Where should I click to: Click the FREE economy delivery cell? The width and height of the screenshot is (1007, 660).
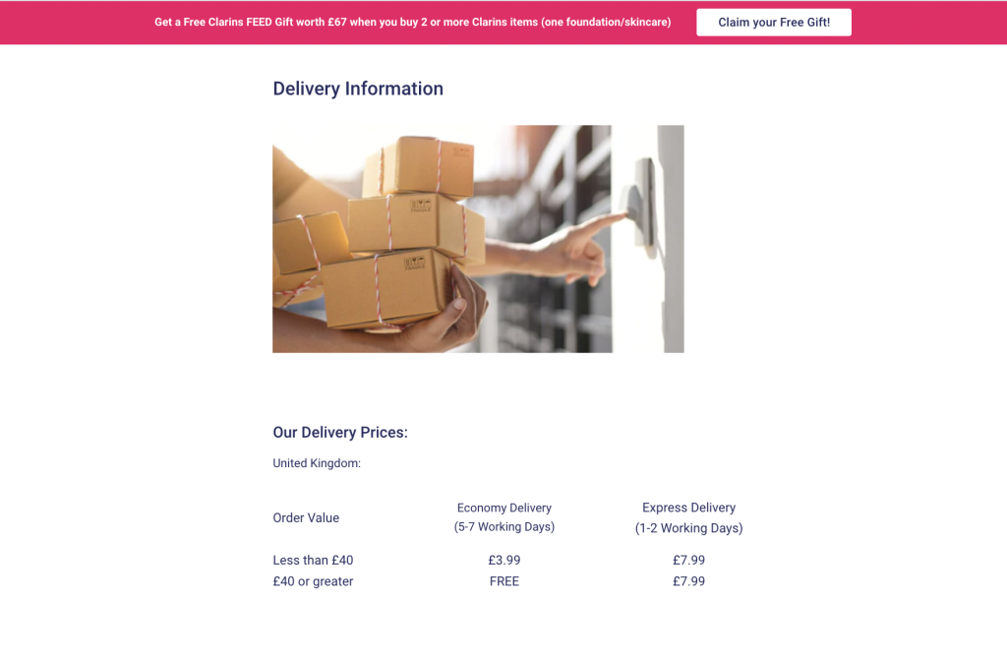(x=504, y=581)
